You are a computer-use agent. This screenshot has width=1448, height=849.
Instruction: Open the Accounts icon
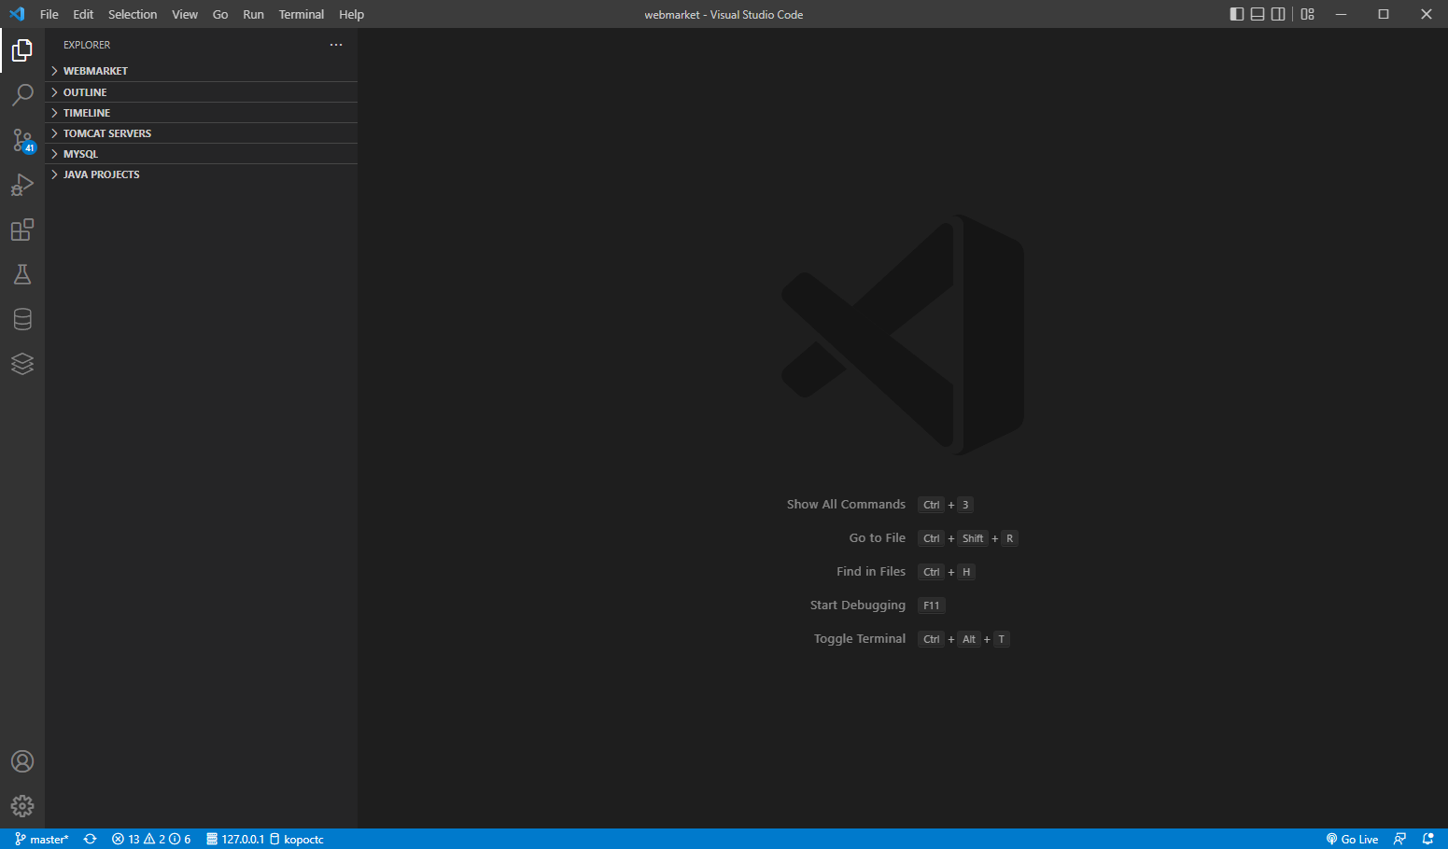(22, 761)
